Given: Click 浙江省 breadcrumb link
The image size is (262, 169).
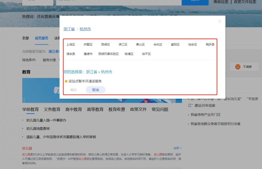Looking at the screenshot, I should (69, 29).
